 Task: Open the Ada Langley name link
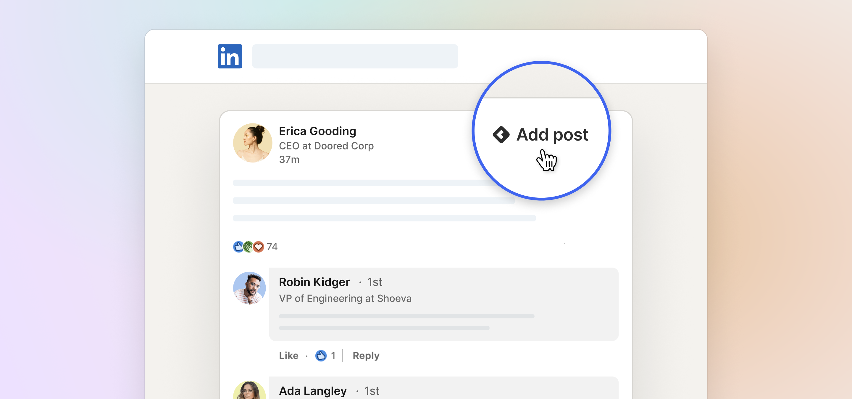[313, 391]
